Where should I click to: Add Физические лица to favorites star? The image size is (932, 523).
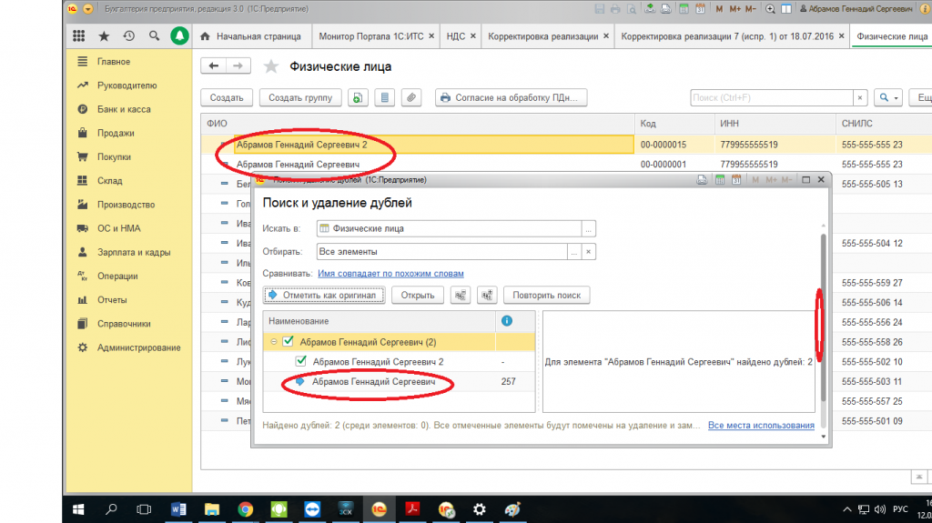tap(270, 66)
